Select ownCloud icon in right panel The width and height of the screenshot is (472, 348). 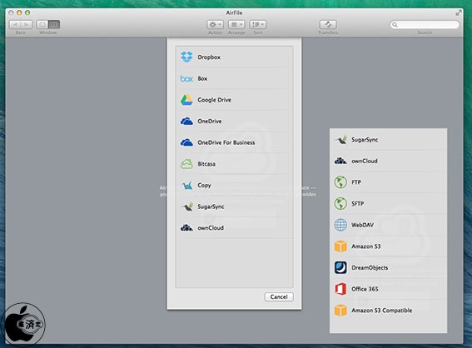coord(340,161)
